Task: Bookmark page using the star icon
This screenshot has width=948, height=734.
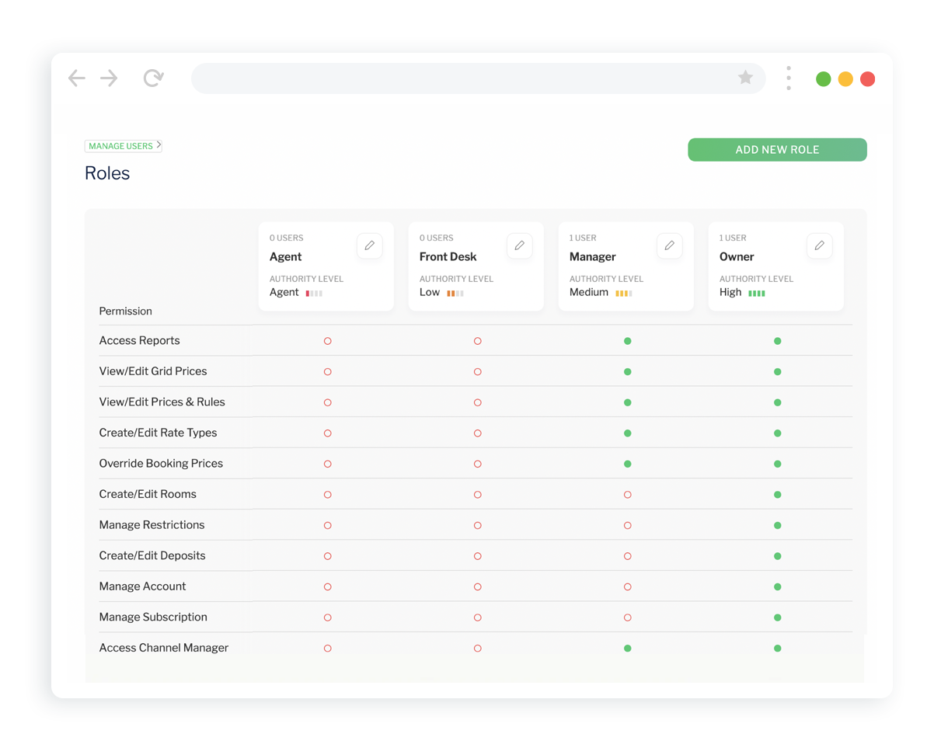Action: point(745,78)
